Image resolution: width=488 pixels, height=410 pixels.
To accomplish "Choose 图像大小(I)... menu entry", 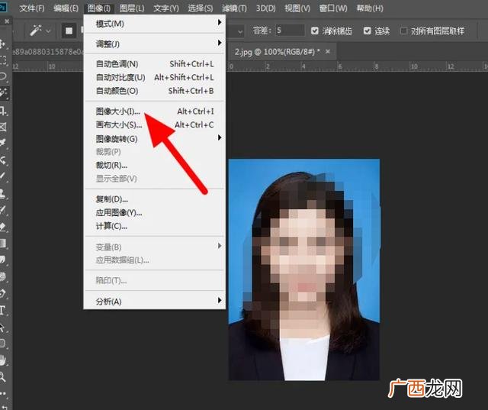I will [155, 111].
